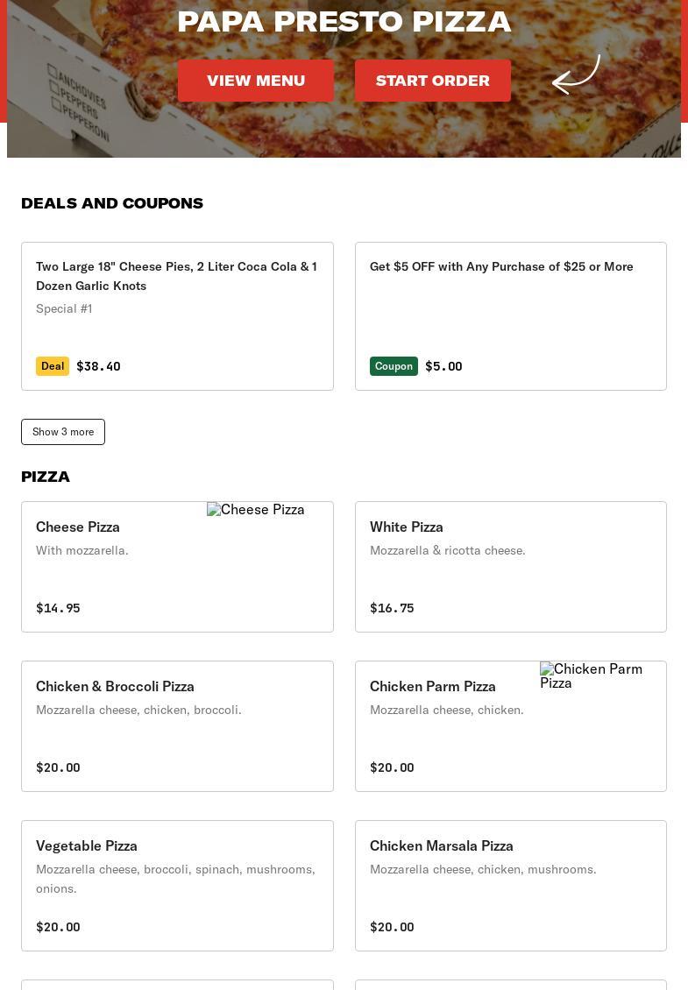This screenshot has width=688, height=990.
Task: Choose the Chicken Parm Pizza title
Action: pos(433,686)
